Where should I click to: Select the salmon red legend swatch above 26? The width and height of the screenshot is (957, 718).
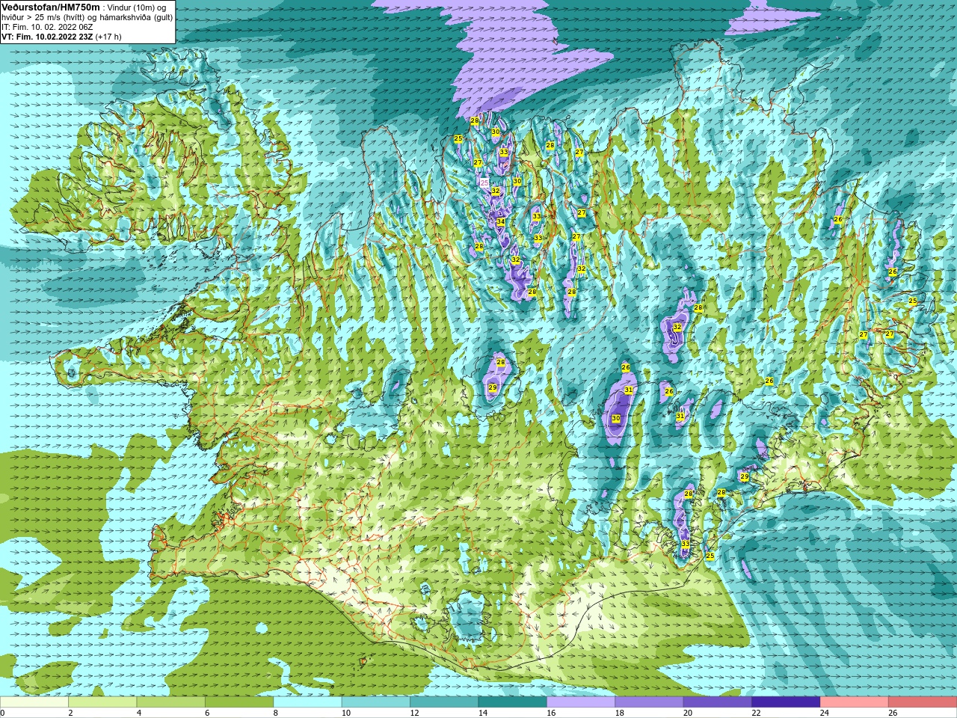[x=922, y=703]
